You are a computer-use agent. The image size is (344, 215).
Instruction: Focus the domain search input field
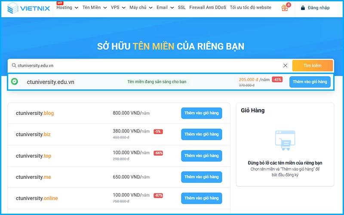pos(149,65)
